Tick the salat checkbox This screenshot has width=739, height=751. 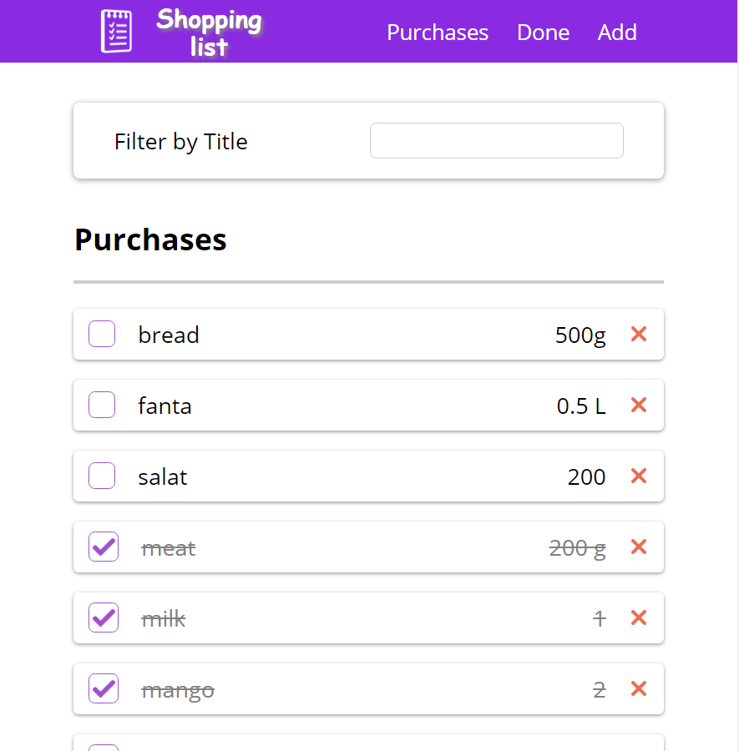click(x=101, y=475)
